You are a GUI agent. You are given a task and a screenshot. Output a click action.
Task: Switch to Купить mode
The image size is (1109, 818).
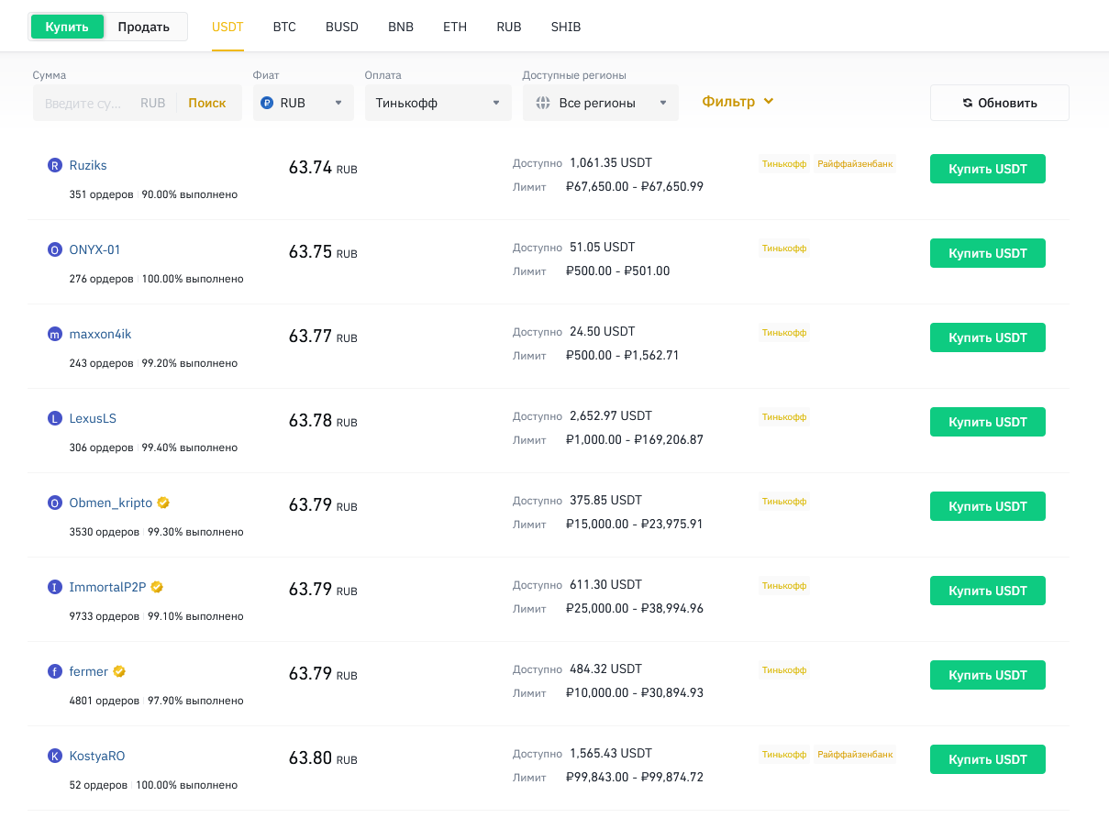[x=67, y=27]
